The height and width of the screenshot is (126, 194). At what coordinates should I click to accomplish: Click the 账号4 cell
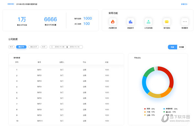coord(39,87)
